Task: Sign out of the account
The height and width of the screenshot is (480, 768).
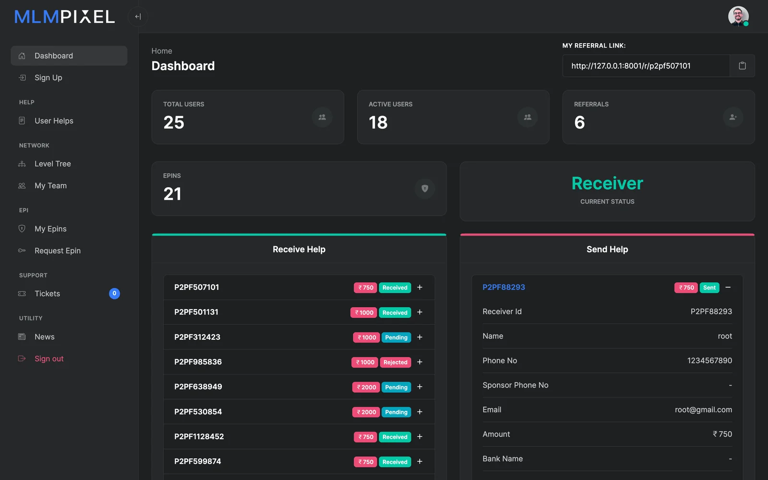Action: (x=69, y=359)
